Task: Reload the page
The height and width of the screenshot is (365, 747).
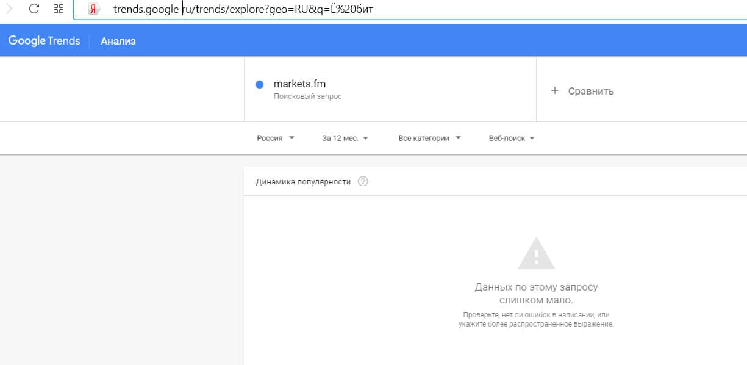Action: (x=34, y=9)
